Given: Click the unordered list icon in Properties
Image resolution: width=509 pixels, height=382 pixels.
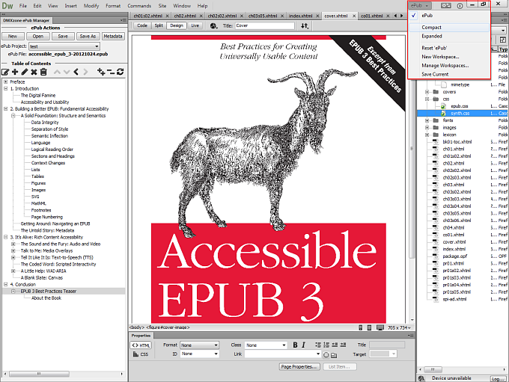Looking at the screenshot, I should click(318, 345).
